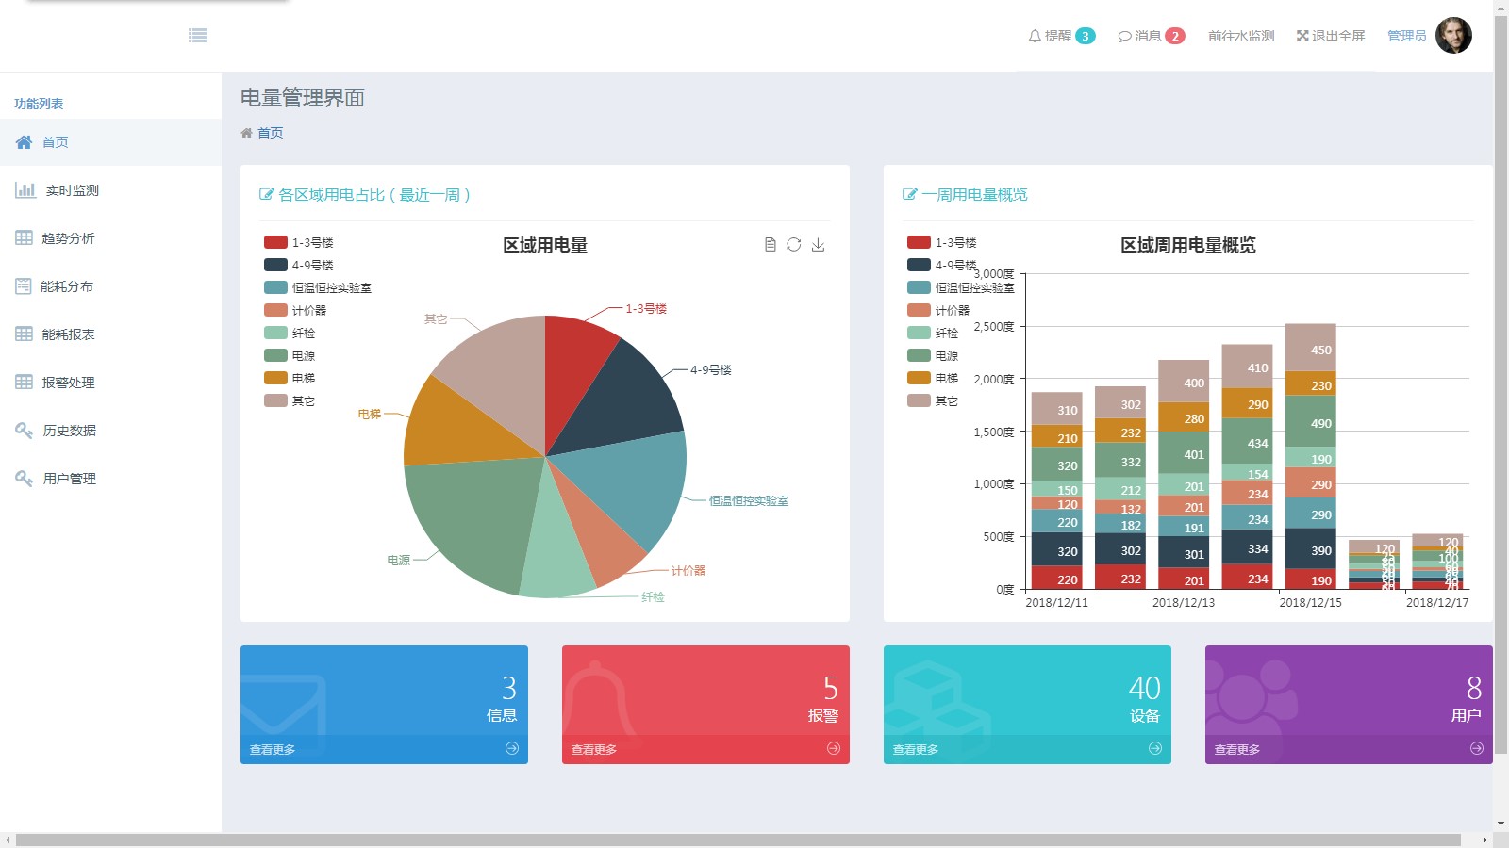The width and height of the screenshot is (1509, 848).
Task: Click the pie chart data view icon
Action: [x=771, y=245]
